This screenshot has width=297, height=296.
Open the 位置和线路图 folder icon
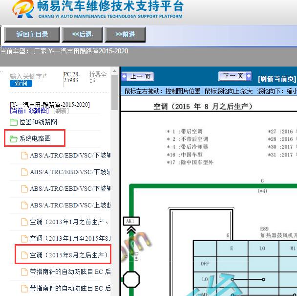point(14,122)
